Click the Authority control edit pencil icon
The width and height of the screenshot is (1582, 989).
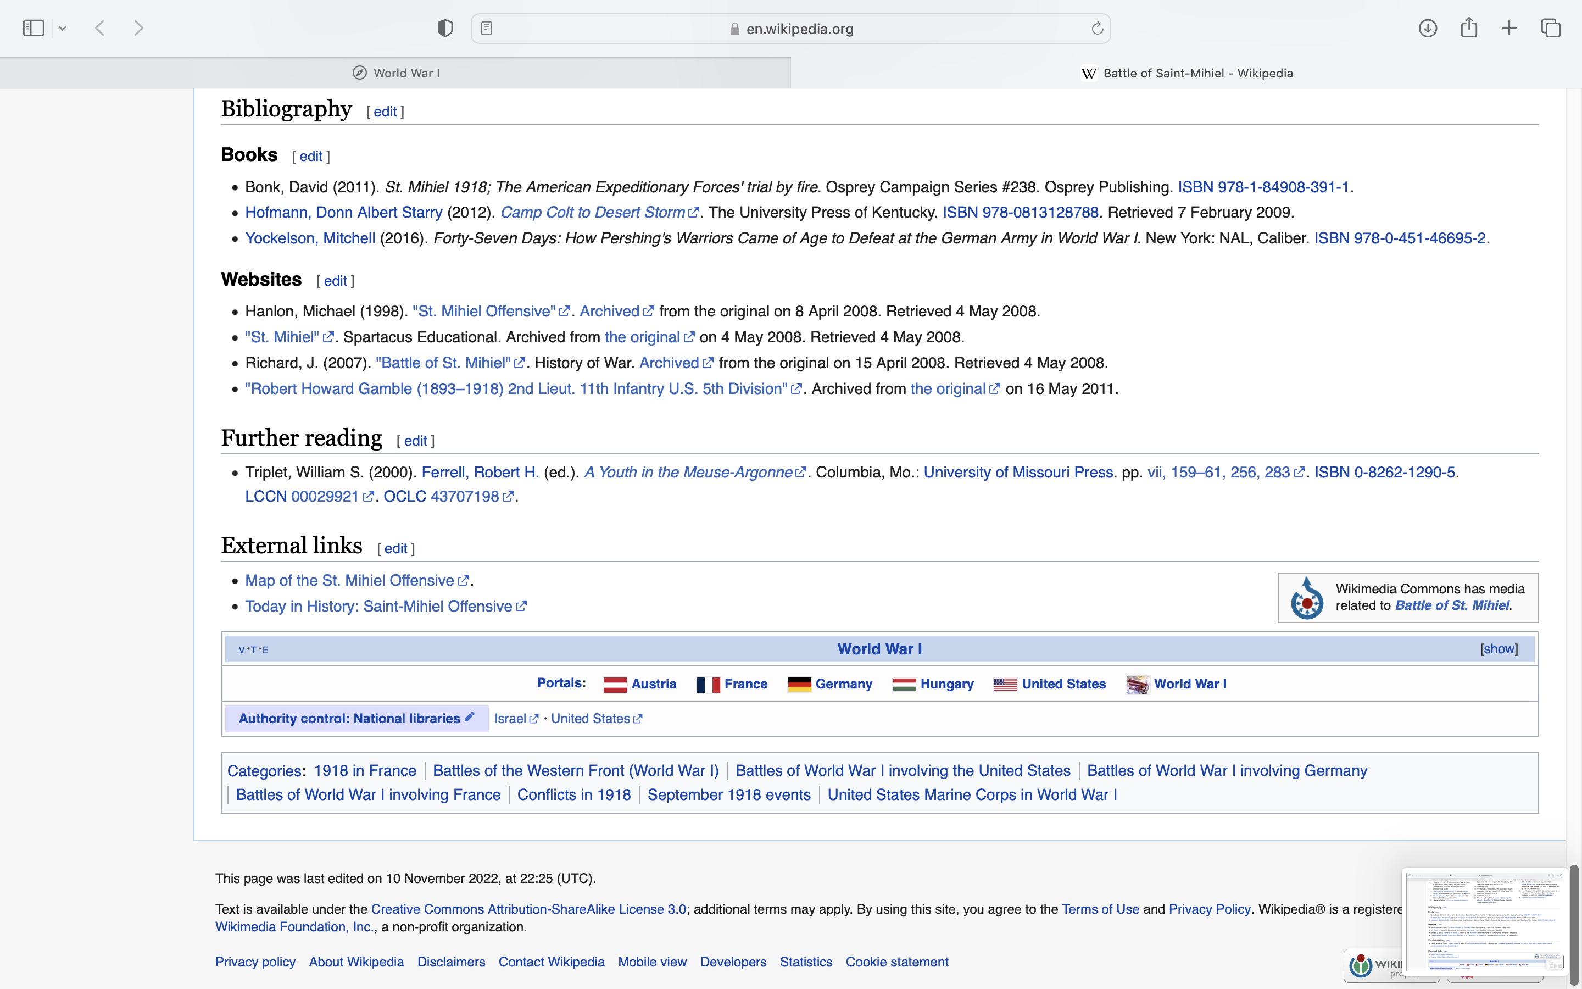469,717
